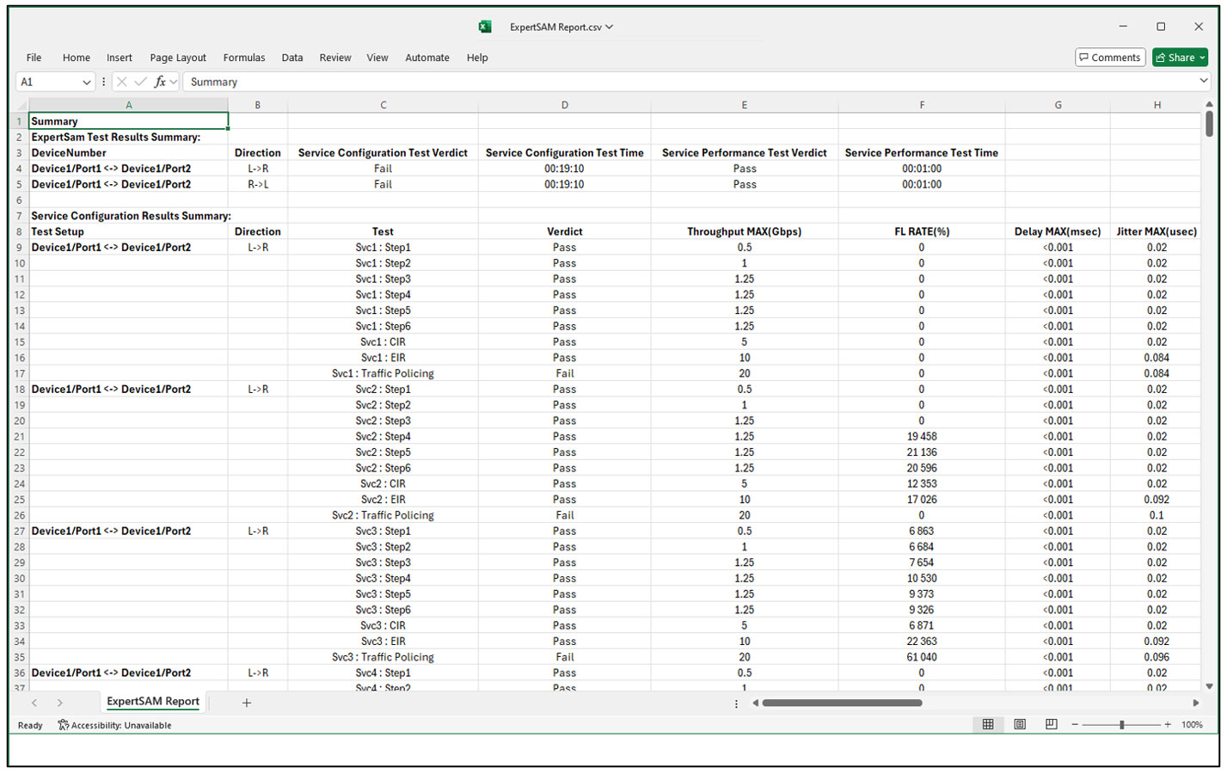
Task: Click the 'Svc2 : CIR' cell
Action: coord(383,483)
